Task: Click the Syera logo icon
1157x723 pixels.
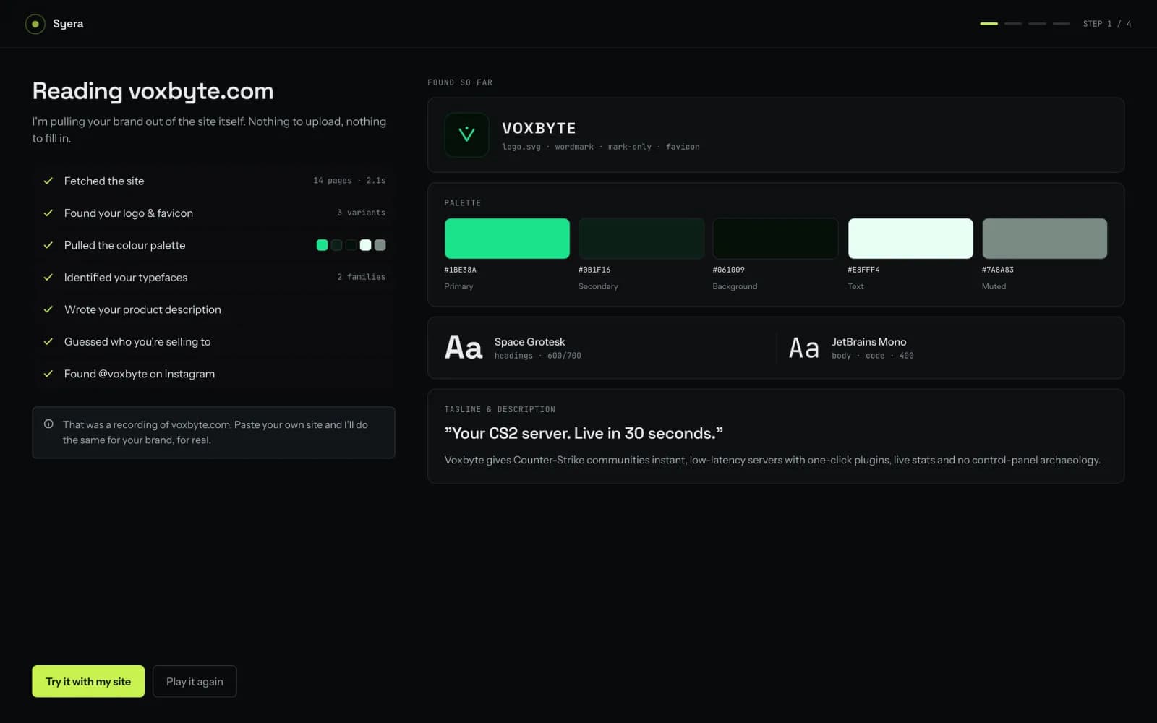Action: point(35,24)
